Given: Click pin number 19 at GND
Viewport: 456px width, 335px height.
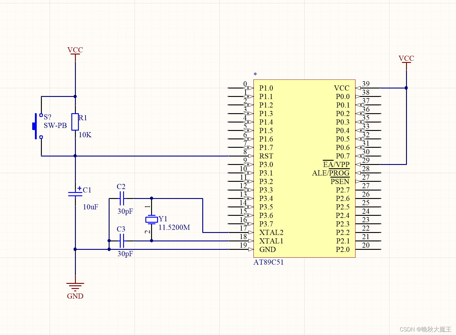Looking at the screenshot, I should click(x=243, y=245).
